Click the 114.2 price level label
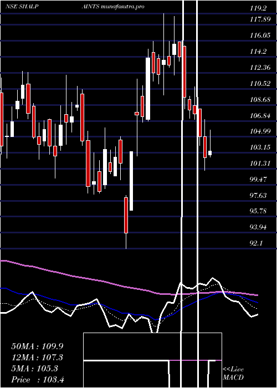This screenshot has width=277, height=388. (x=258, y=52)
